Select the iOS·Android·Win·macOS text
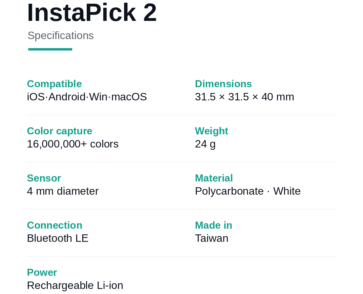 point(87,97)
